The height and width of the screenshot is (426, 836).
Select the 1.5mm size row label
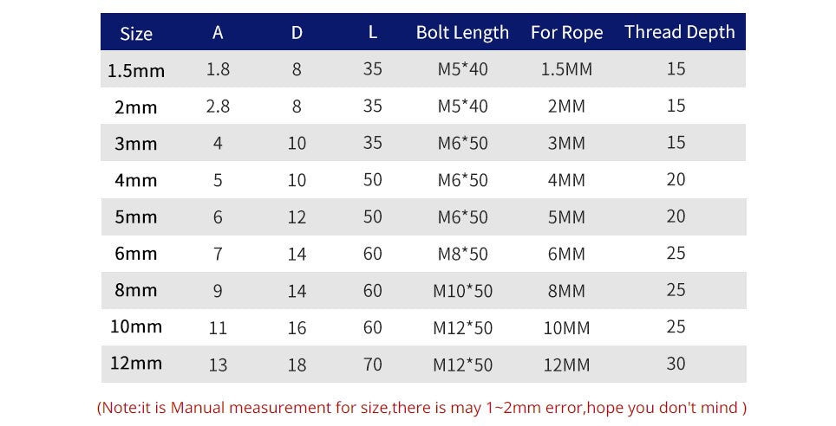coord(136,70)
